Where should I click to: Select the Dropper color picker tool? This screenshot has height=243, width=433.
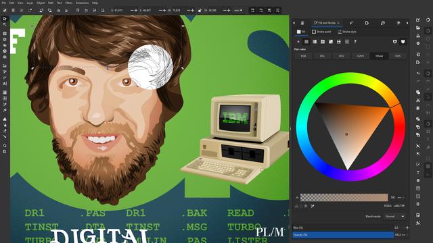click(5, 105)
